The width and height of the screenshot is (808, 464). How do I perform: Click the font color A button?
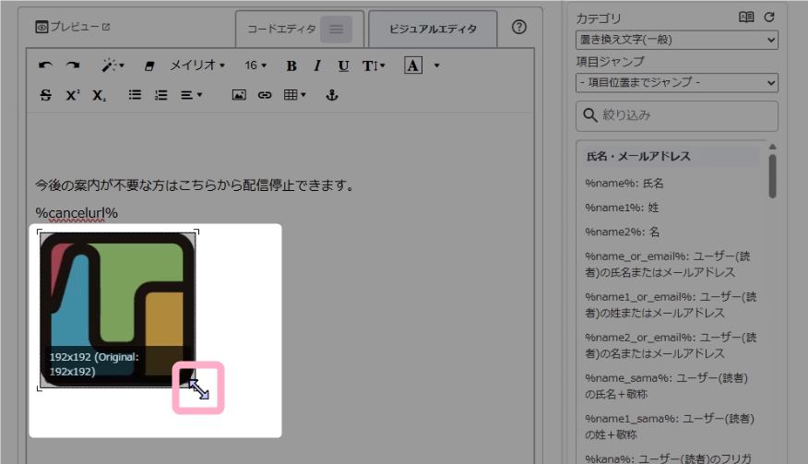point(412,65)
